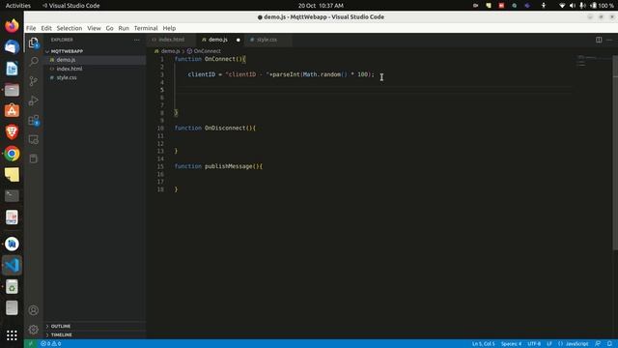Open the Terminal menu
This screenshot has width=618, height=348.
[x=146, y=28]
